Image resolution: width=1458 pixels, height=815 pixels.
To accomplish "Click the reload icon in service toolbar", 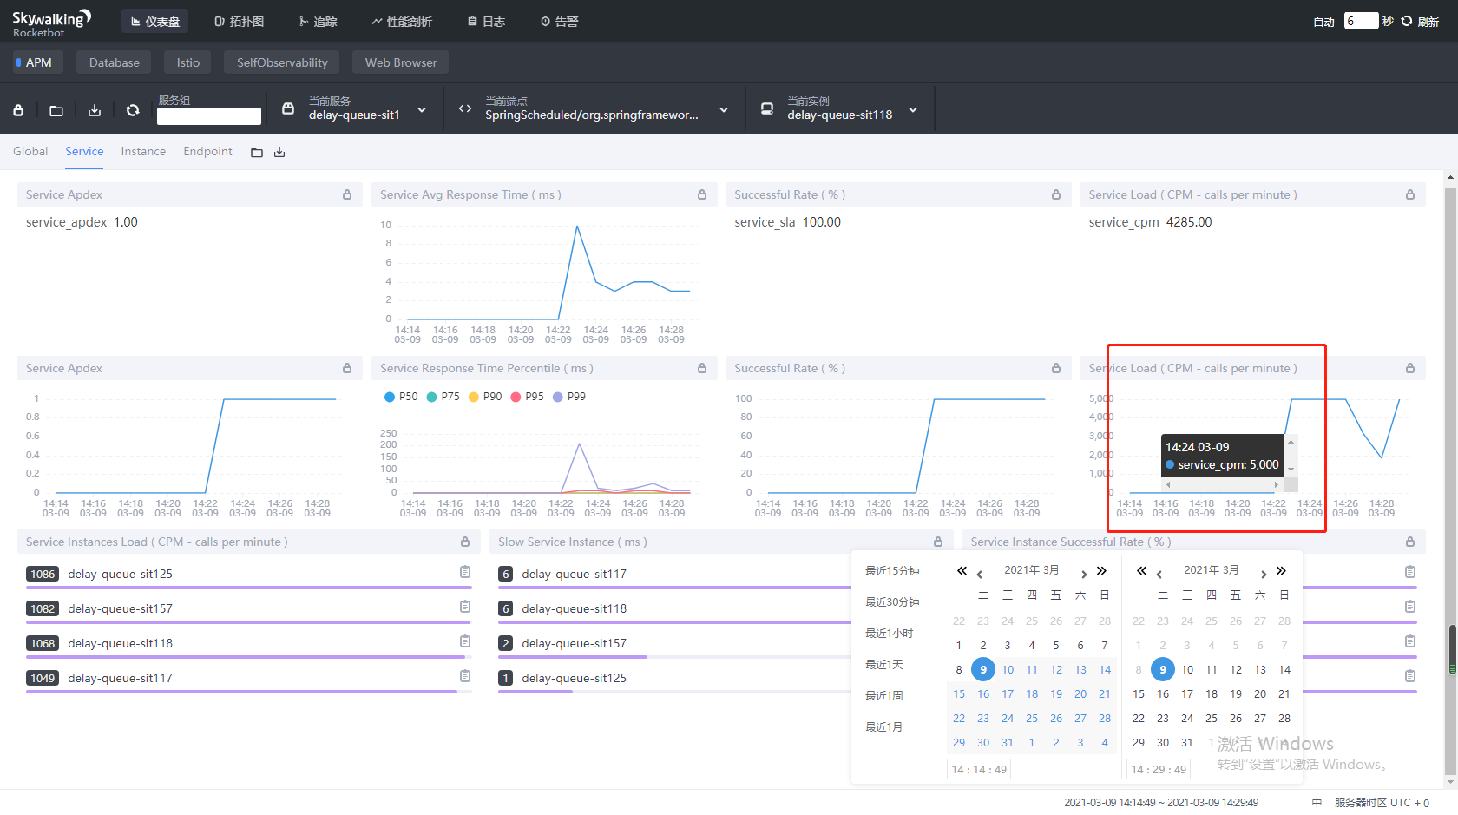I will pyautogui.click(x=133, y=110).
